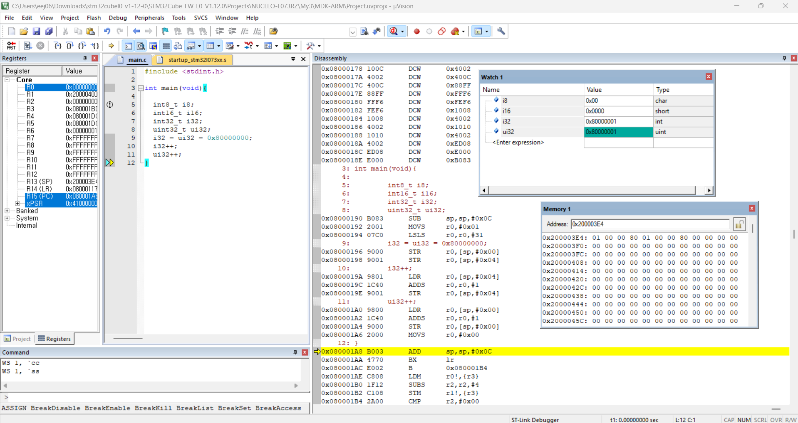Click the Type column header in Watch 1
Image resolution: width=798 pixels, height=423 pixels.
tap(683, 90)
